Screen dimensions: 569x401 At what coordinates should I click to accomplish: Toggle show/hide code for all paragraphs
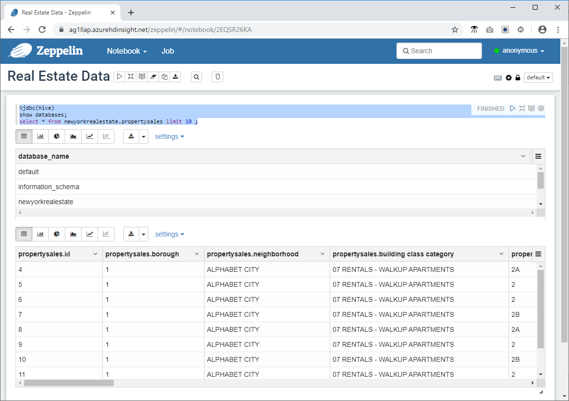[131, 76]
